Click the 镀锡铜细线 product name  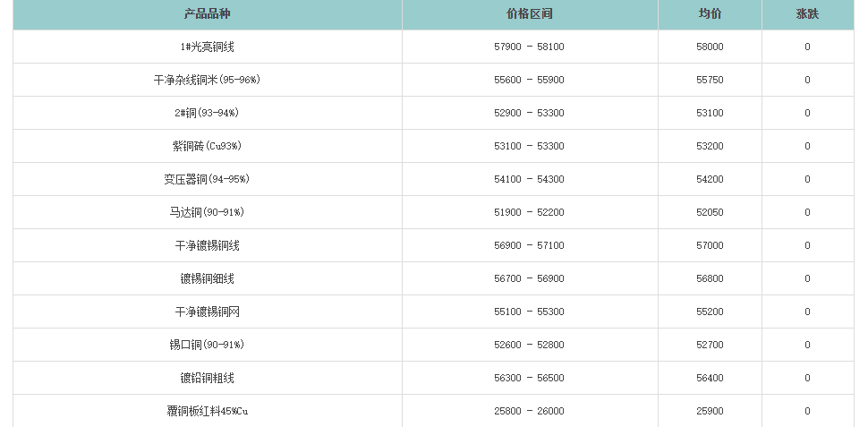(x=207, y=278)
